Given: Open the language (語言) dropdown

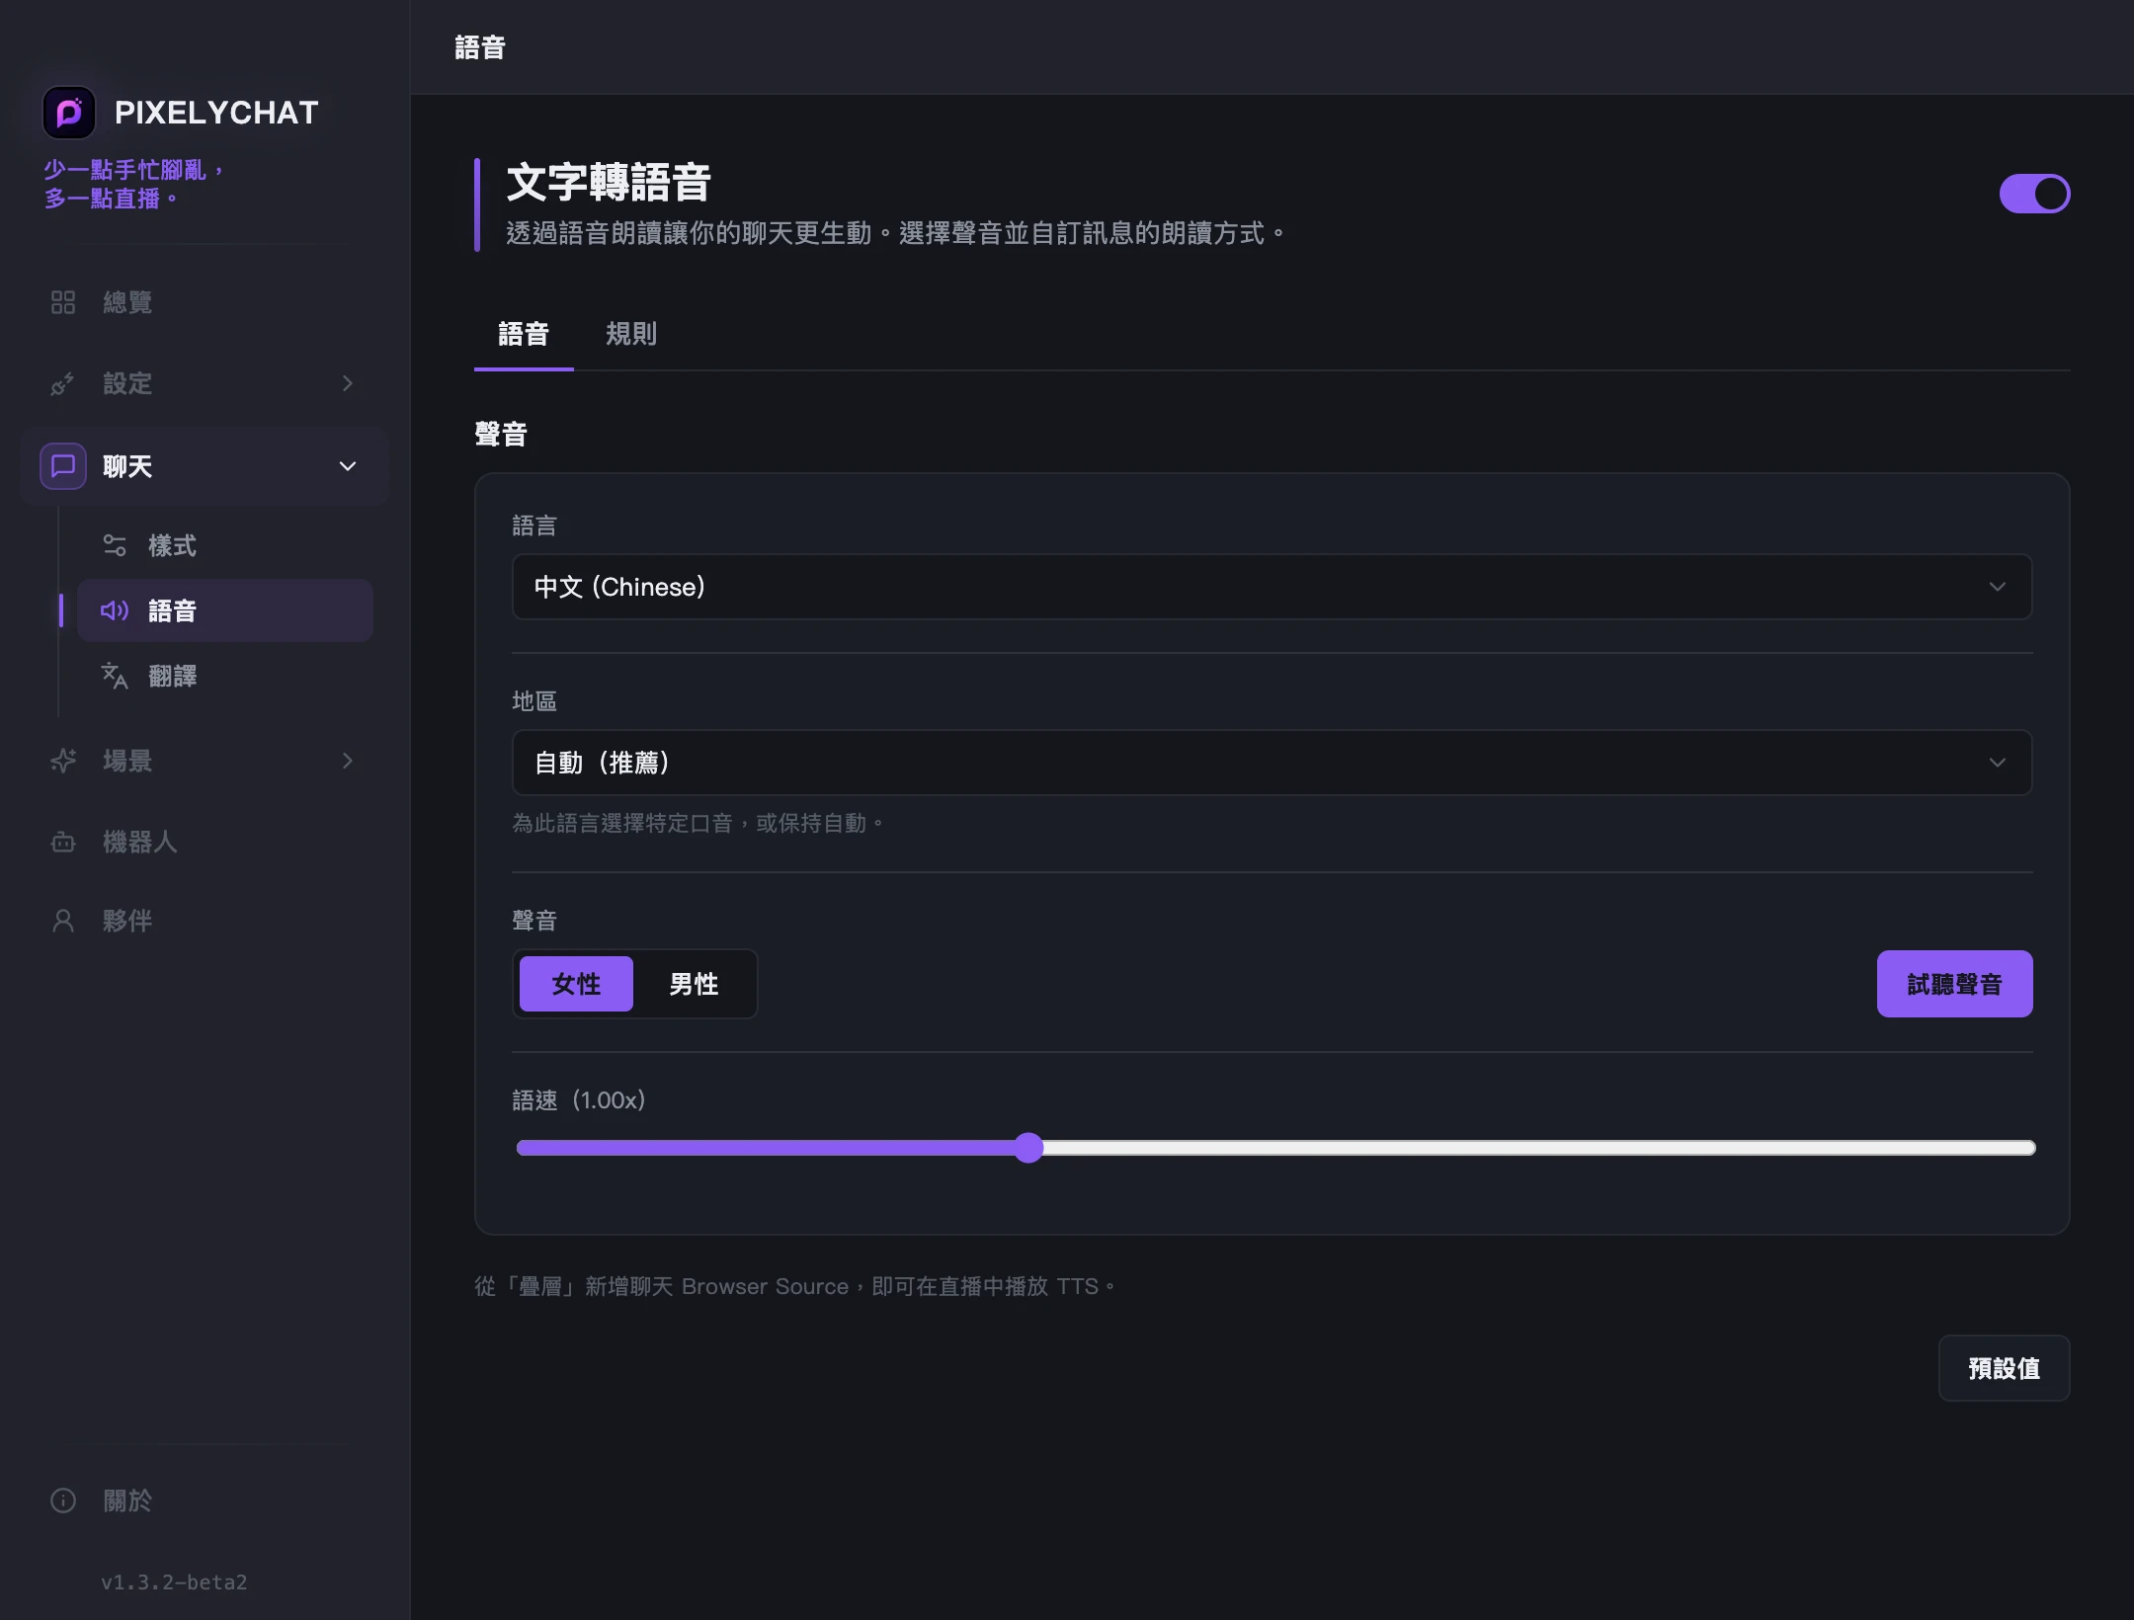Looking at the screenshot, I should tap(1272, 587).
